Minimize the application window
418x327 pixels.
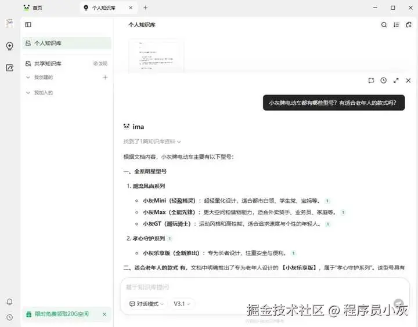point(375,8)
